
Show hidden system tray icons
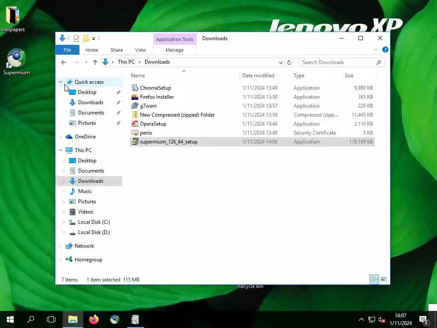[x=361, y=319]
